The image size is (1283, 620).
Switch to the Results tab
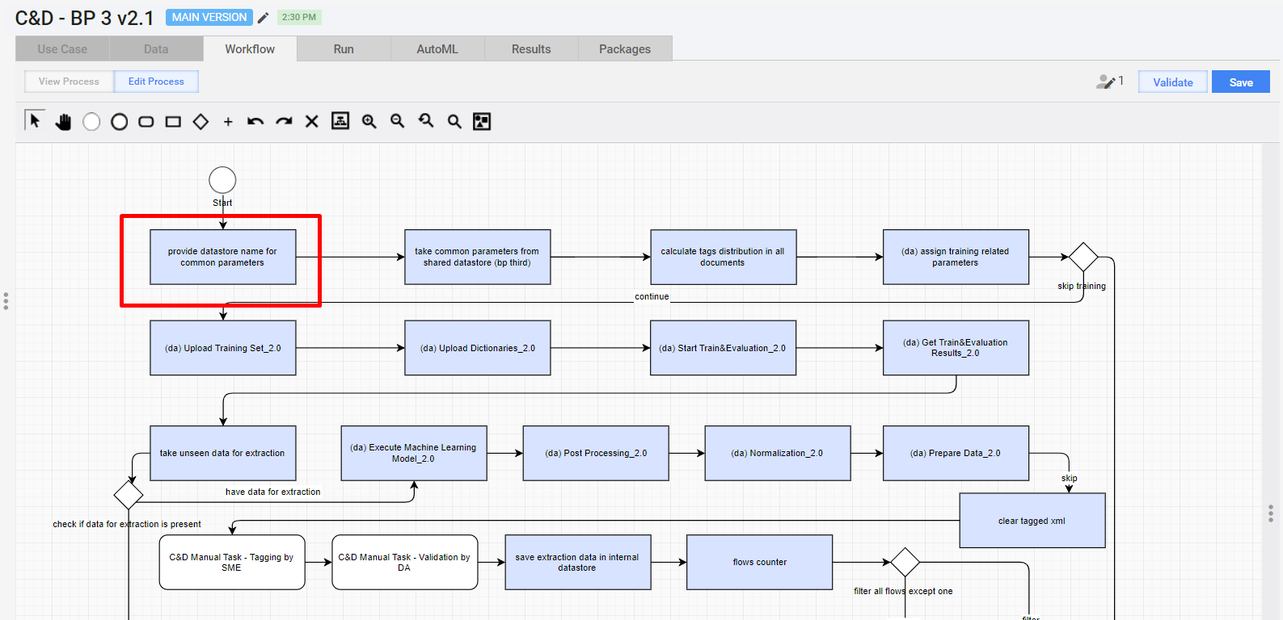(531, 49)
